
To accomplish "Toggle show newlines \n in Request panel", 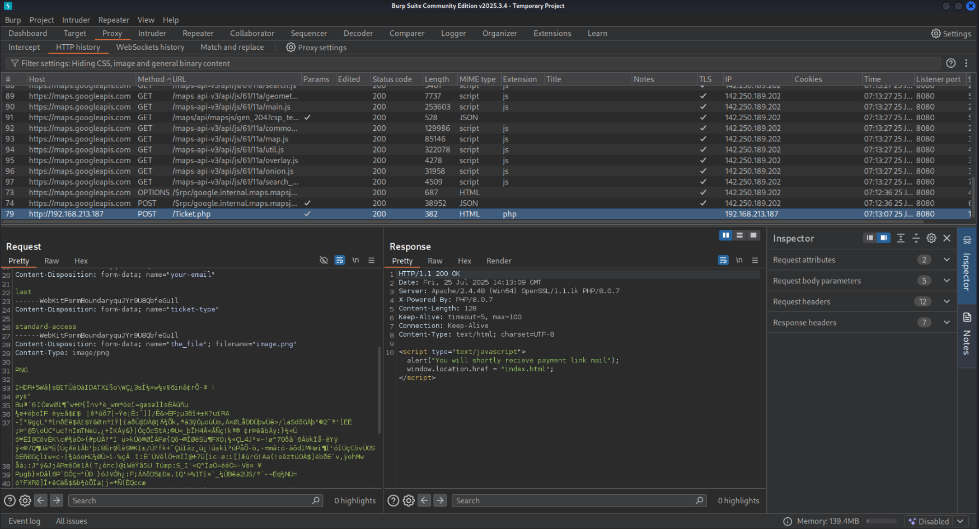I will [355, 261].
